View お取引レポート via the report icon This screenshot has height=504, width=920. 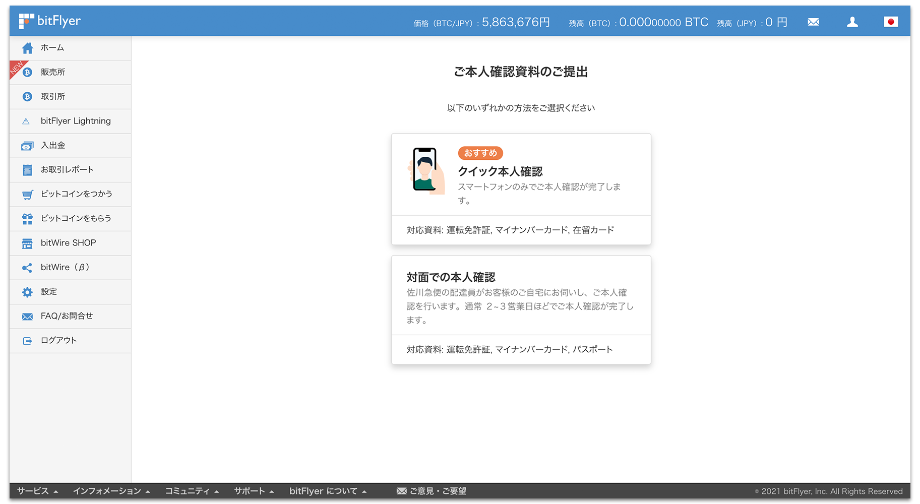pyautogui.click(x=27, y=170)
